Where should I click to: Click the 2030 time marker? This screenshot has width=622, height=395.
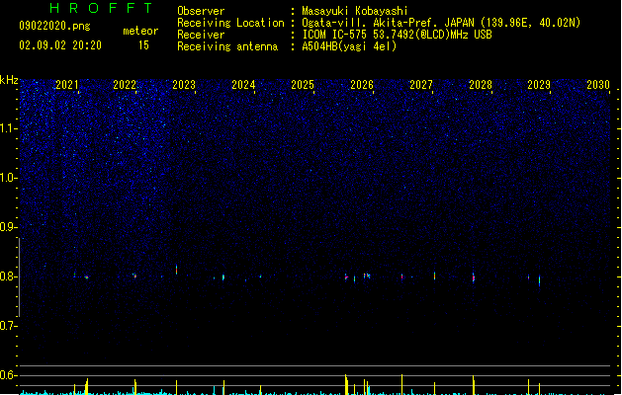coord(598,85)
